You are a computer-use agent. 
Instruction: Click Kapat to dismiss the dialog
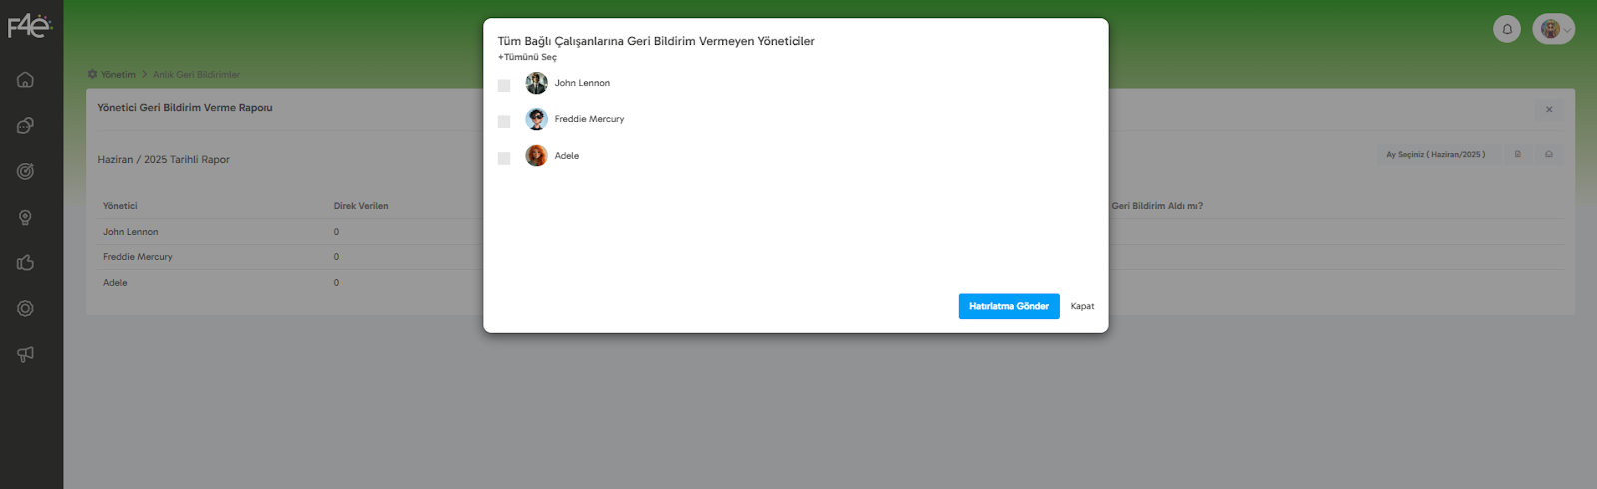click(1082, 306)
